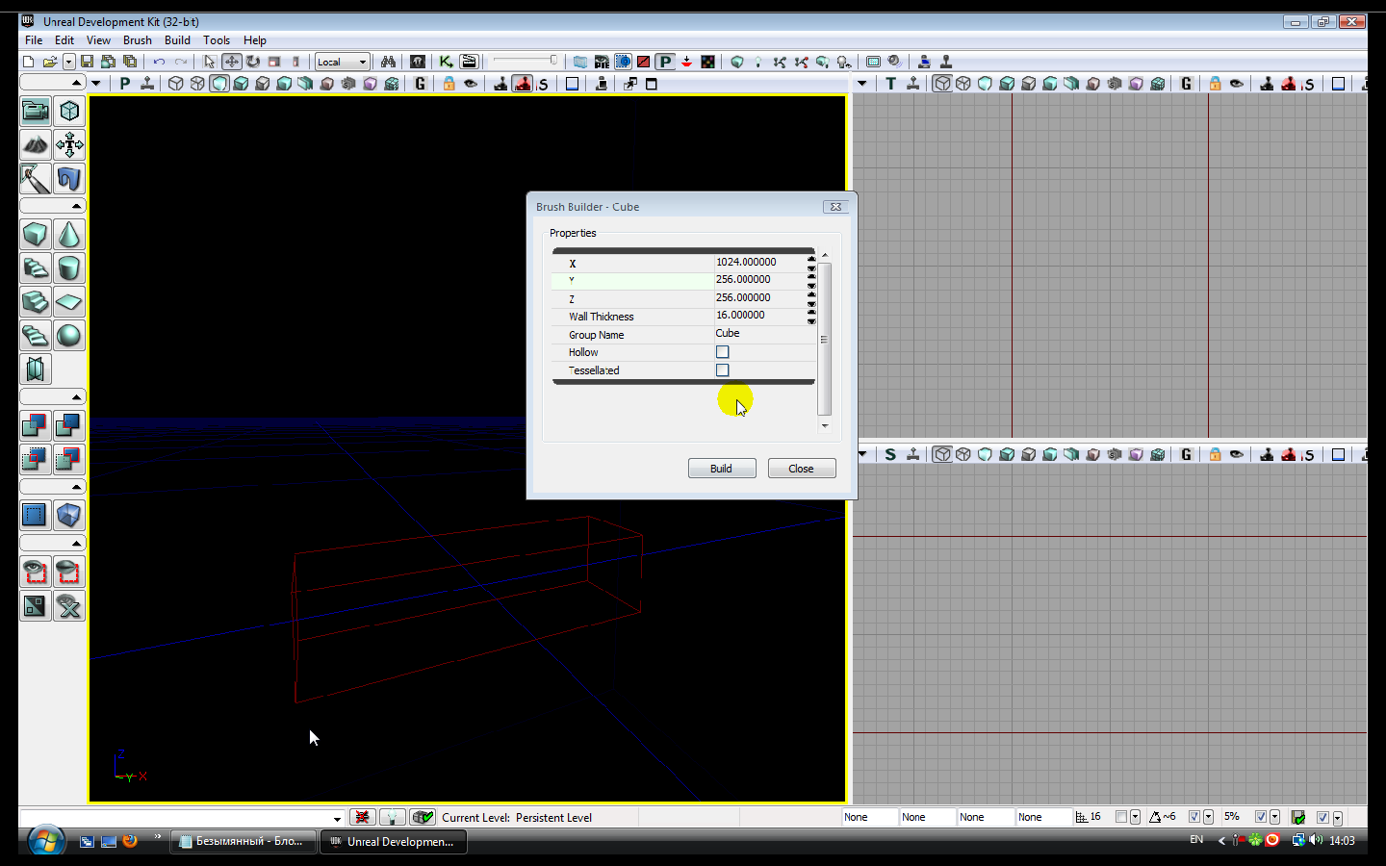The height and width of the screenshot is (866, 1386).
Task: Open the Tools menu
Action: (x=217, y=40)
